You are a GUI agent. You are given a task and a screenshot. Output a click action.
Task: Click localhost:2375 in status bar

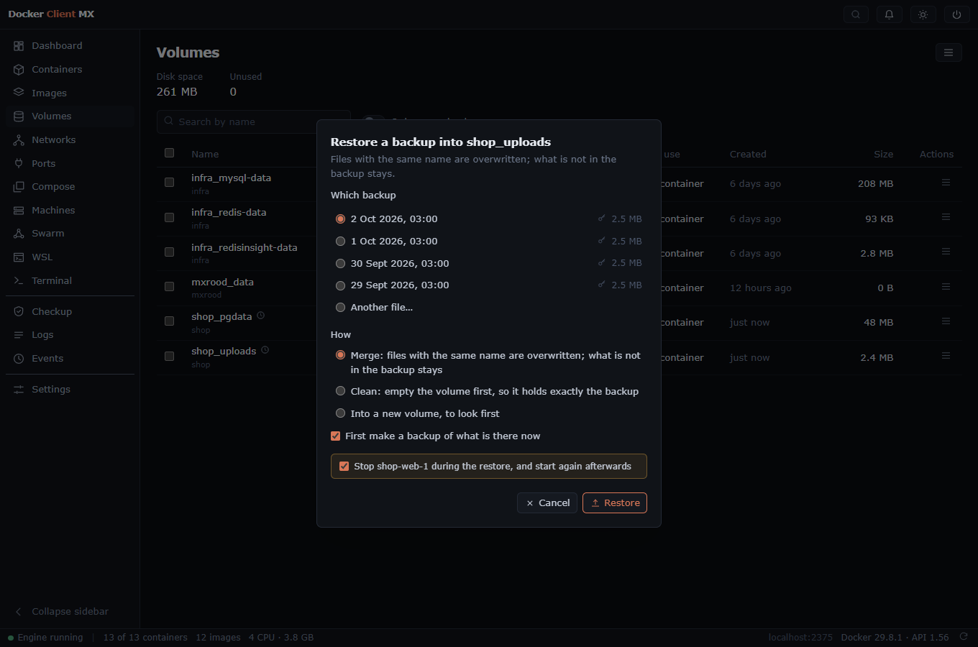coord(800,638)
